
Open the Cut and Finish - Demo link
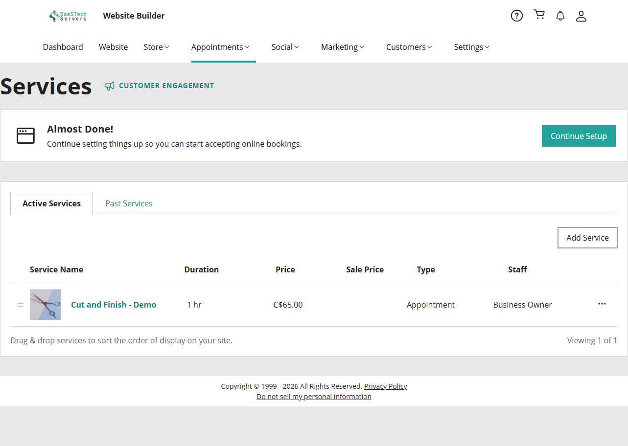(114, 305)
